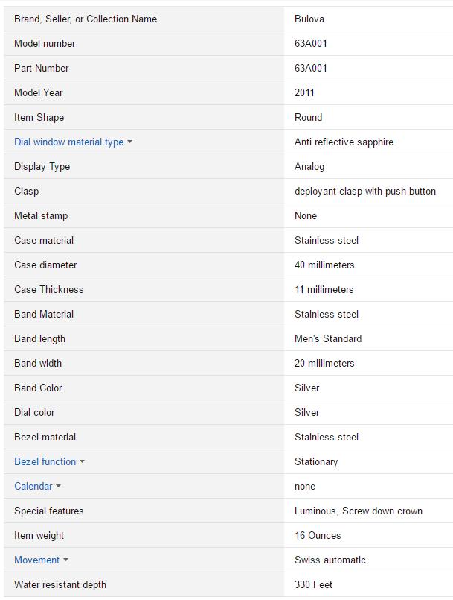This screenshot has height=600, width=453.
Task: Click the Calendar link
Action: 33,486
